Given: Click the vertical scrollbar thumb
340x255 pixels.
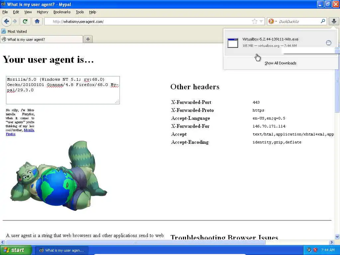Looking at the screenshot, I should (x=337, y=80).
